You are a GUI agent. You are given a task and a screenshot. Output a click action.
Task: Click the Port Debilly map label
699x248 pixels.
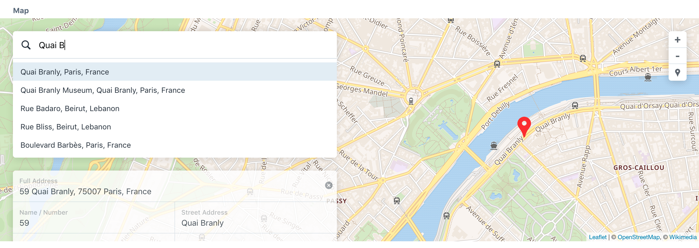click(495, 115)
